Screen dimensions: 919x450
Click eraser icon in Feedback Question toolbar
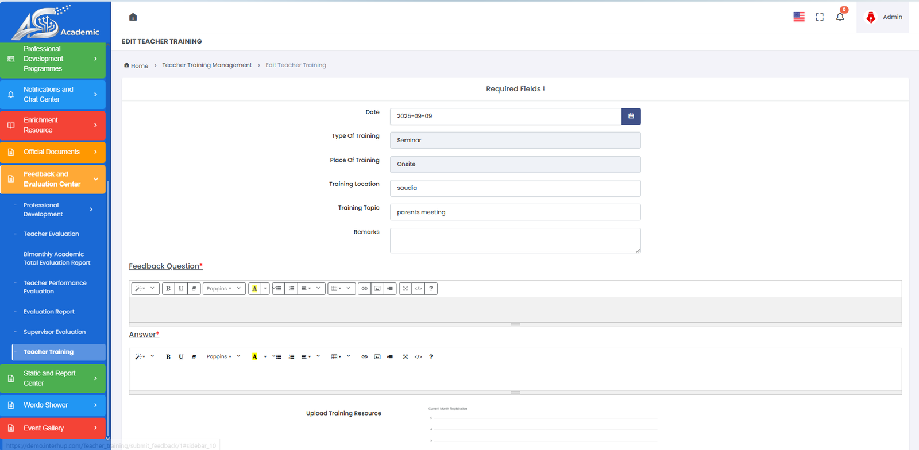point(194,289)
